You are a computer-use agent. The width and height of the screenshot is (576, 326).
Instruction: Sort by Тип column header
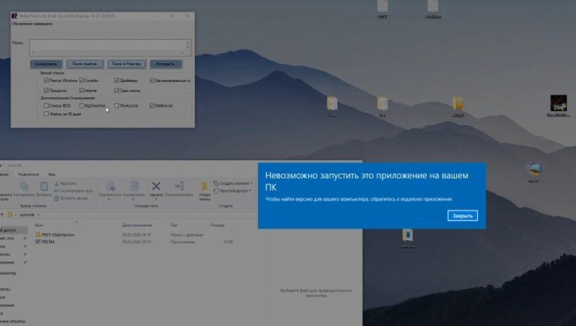pyautogui.click(x=174, y=225)
